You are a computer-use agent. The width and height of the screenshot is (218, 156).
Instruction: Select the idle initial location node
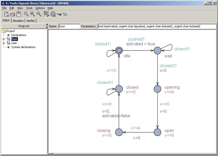pos(119,50)
